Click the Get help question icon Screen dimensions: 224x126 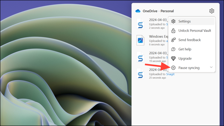[173, 49]
